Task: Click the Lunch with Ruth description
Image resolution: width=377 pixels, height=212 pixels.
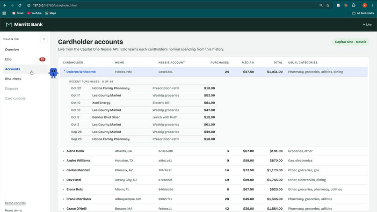Action: pos(165,117)
